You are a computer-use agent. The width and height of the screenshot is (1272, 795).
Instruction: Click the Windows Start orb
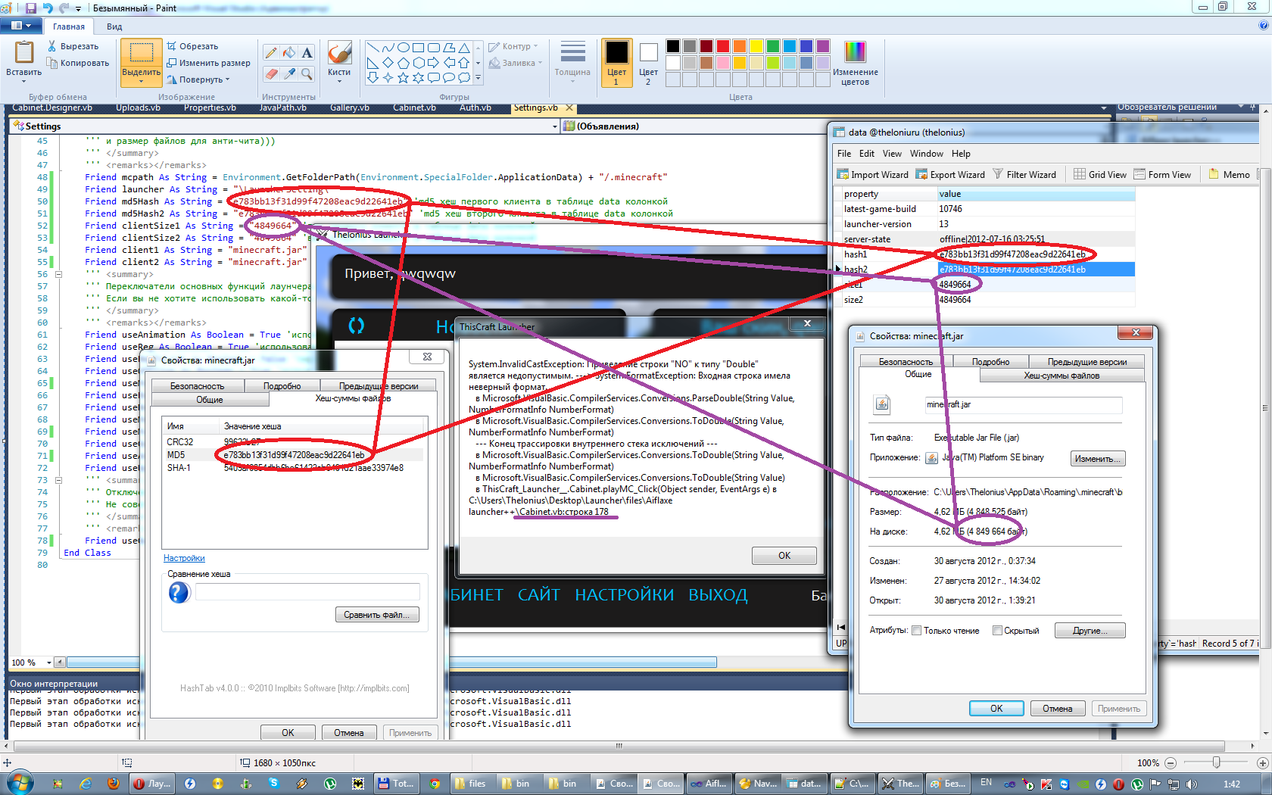click(20, 783)
